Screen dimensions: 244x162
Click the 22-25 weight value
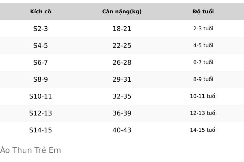coord(122,46)
